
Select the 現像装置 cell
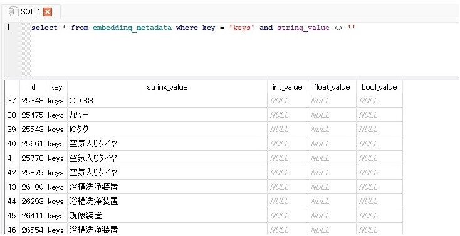(167, 216)
